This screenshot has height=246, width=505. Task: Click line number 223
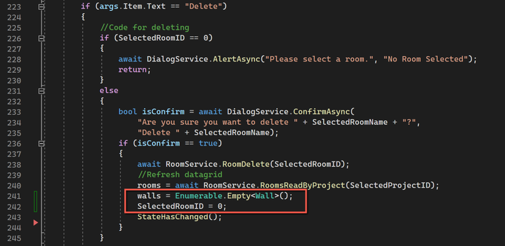(x=14, y=6)
